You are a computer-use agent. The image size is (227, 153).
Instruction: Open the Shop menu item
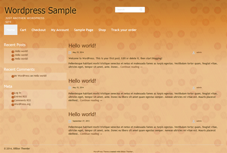click(102, 30)
